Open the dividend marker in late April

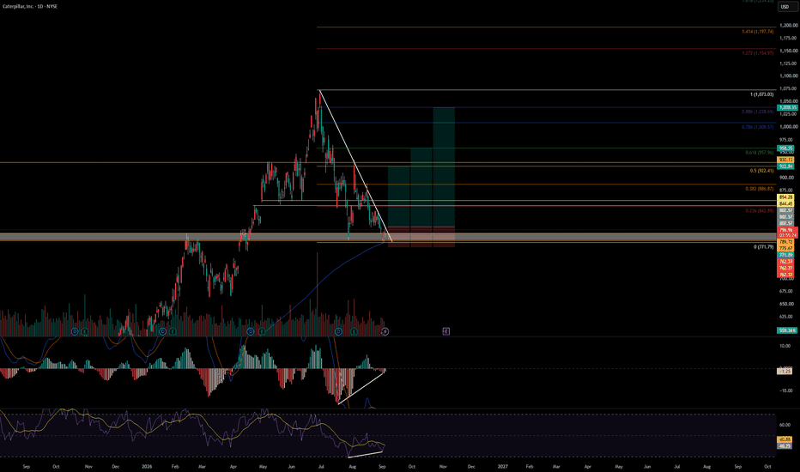tap(251, 331)
